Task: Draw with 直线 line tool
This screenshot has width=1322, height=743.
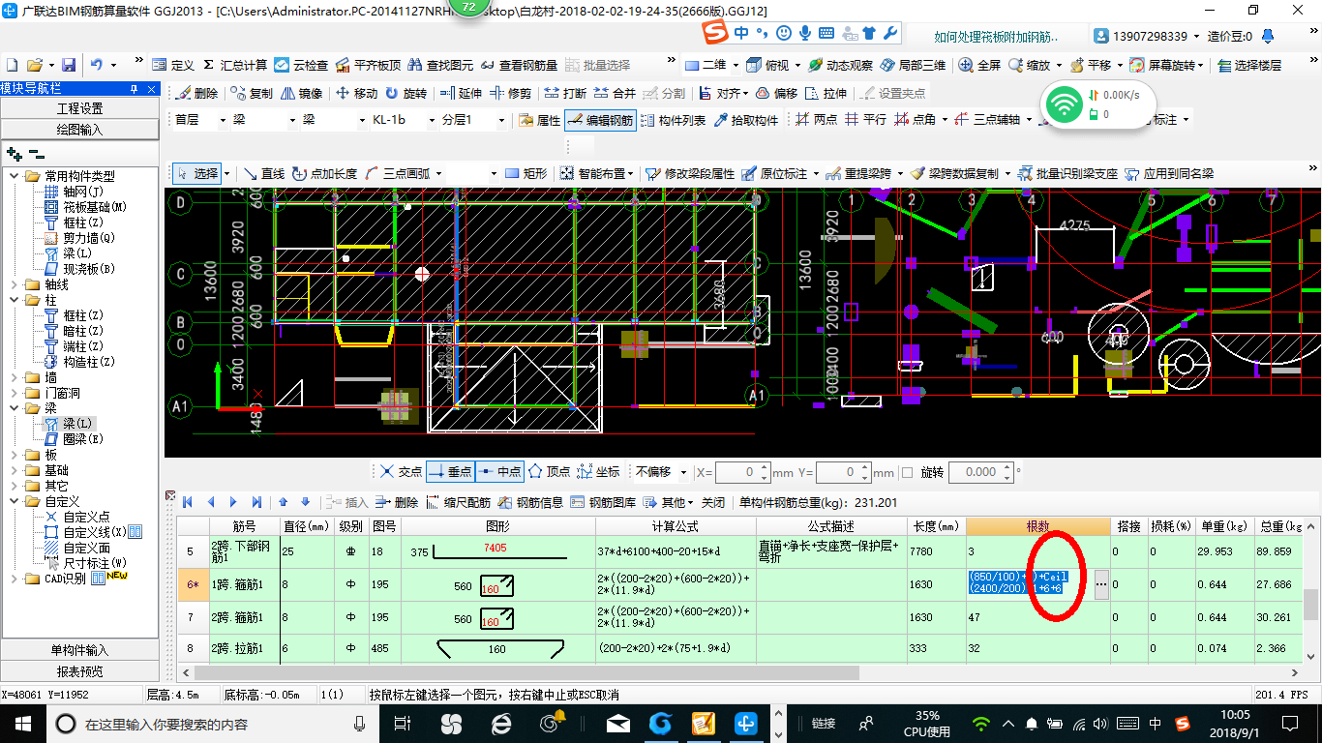Action: [x=264, y=173]
